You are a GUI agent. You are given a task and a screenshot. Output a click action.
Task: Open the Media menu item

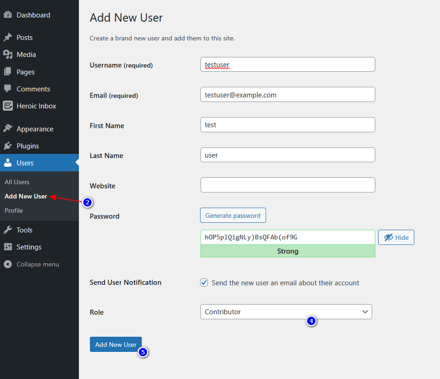[26, 55]
